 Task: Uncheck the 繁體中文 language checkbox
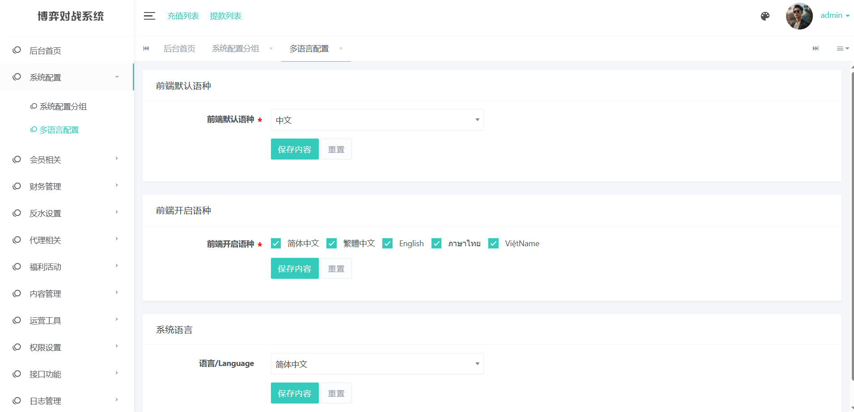pos(331,243)
